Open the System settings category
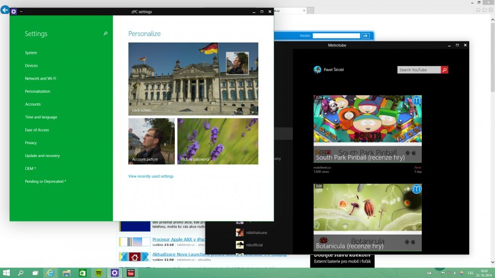The image size is (495, 278). [31, 52]
